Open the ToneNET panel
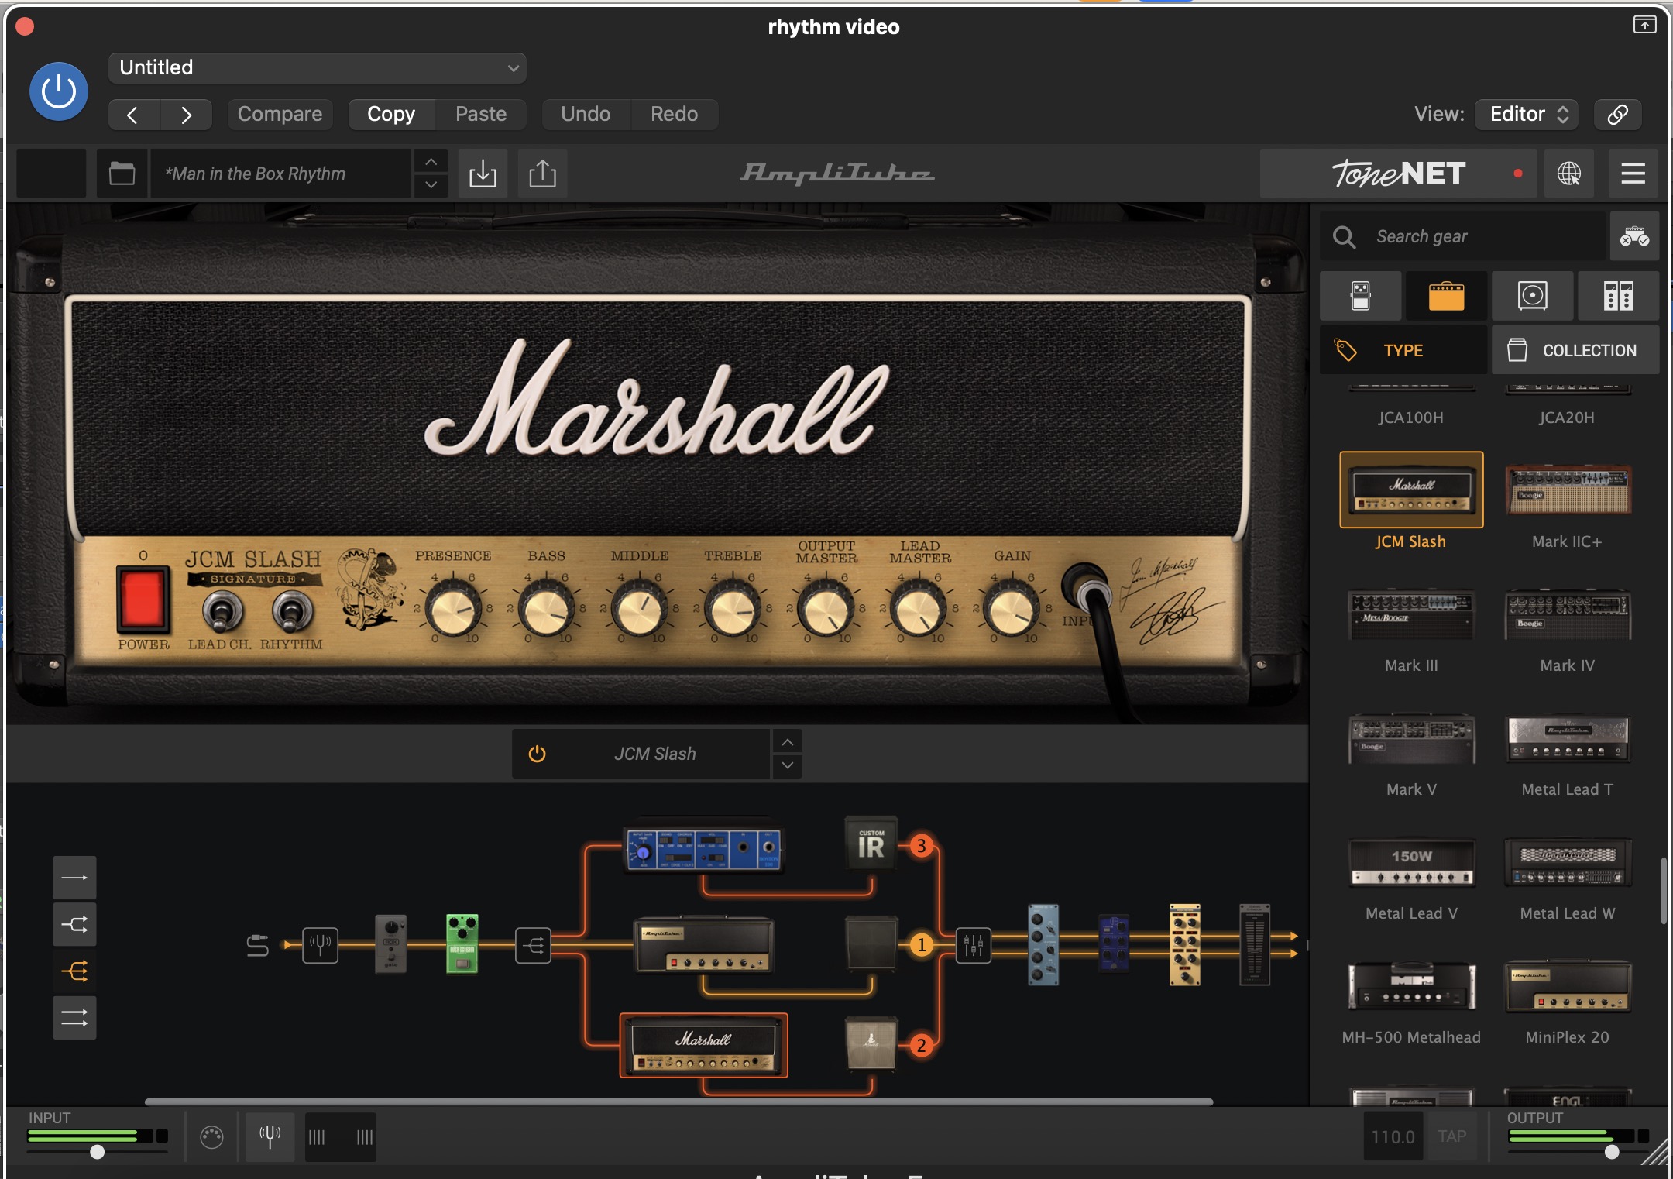Image resolution: width=1673 pixels, height=1179 pixels. click(1398, 174)
